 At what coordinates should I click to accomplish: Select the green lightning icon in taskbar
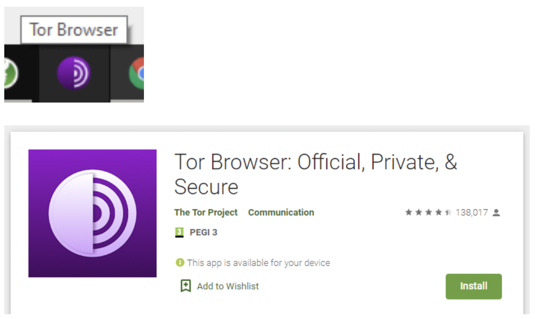click(11, 73)
